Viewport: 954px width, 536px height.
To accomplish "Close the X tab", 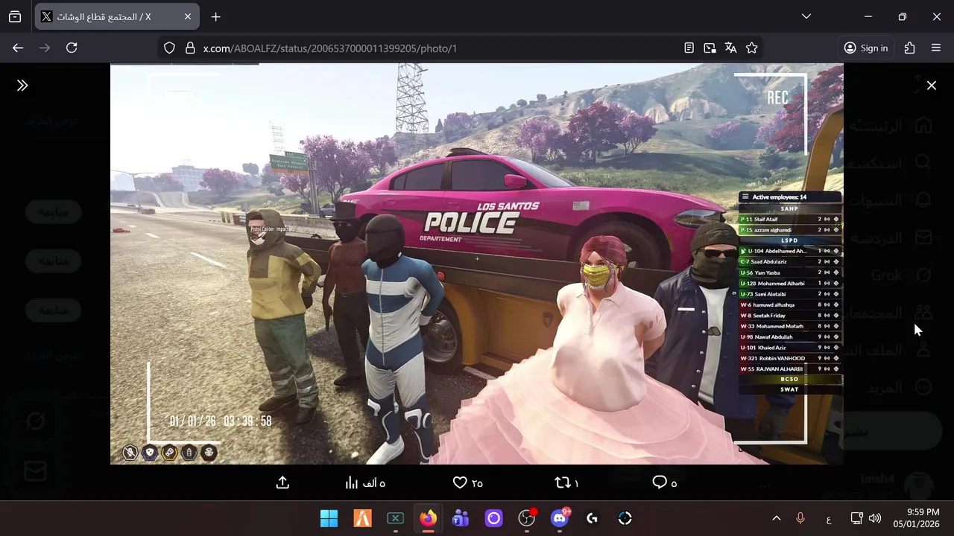I will pos(188,16).
